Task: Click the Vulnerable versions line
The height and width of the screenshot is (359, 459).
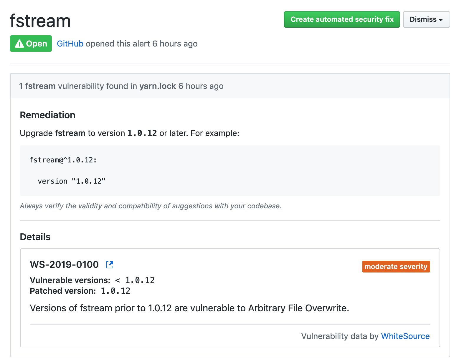Action: [92, 280]
